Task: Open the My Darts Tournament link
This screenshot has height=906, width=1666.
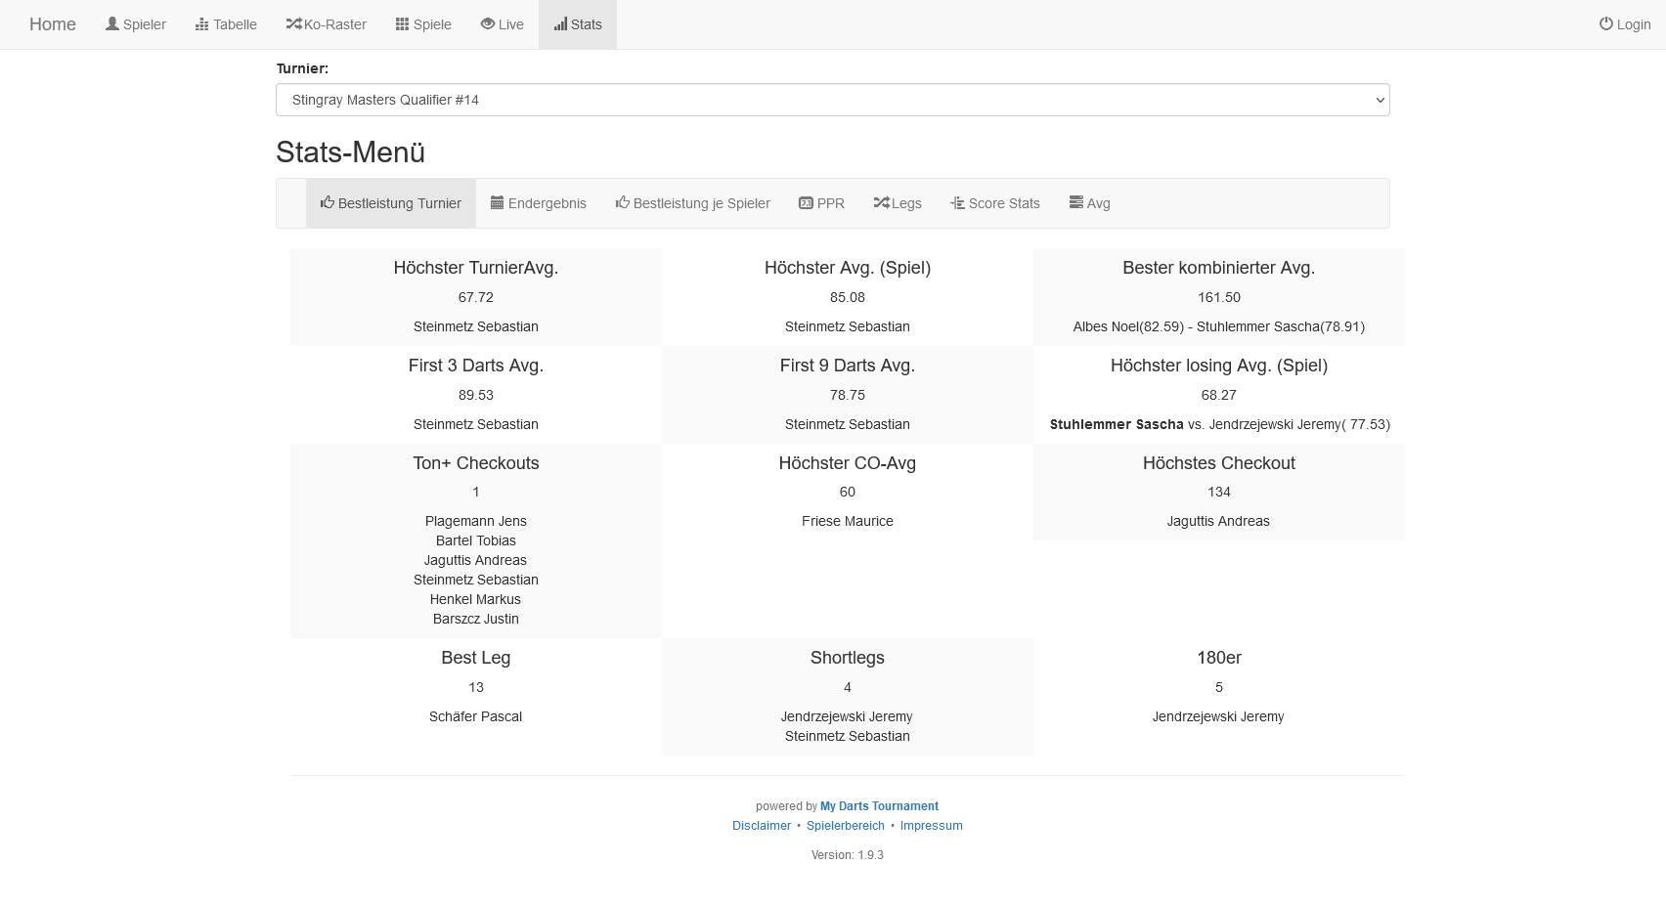Action: (879, 806)
